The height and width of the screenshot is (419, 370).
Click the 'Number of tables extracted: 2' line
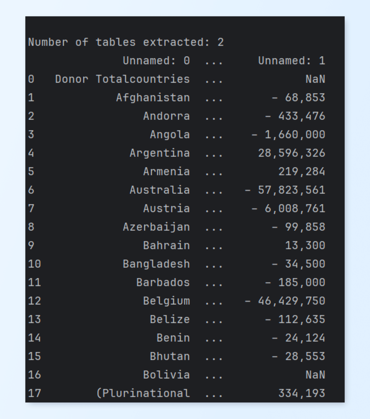pos(126,42)
